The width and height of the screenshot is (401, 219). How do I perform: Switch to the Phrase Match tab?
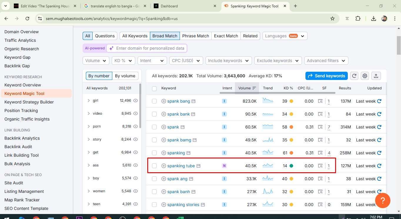(x=196, y=36)
